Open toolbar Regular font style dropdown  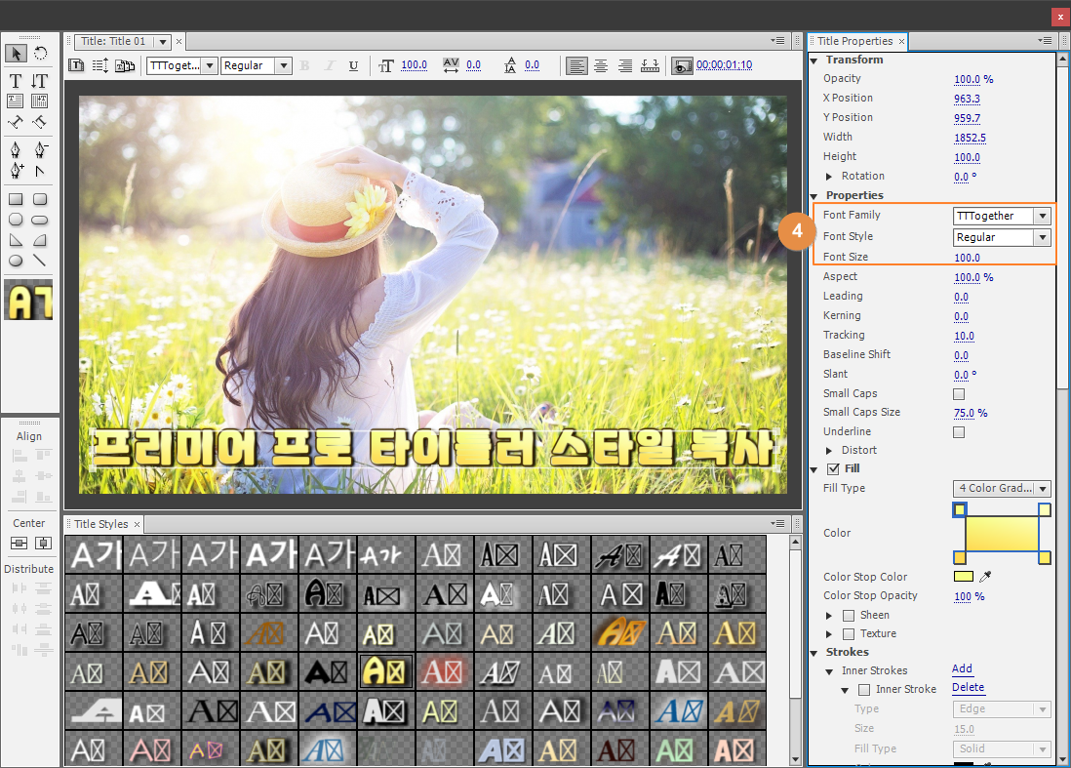coord(257,65)
